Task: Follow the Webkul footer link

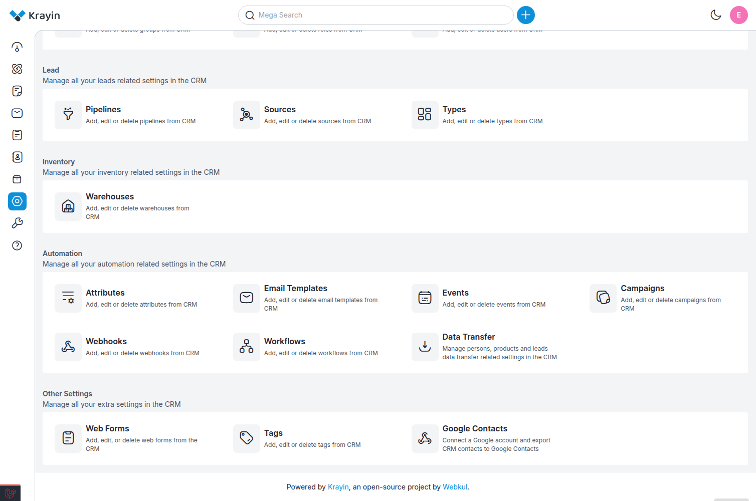Action: click(455, 487)
